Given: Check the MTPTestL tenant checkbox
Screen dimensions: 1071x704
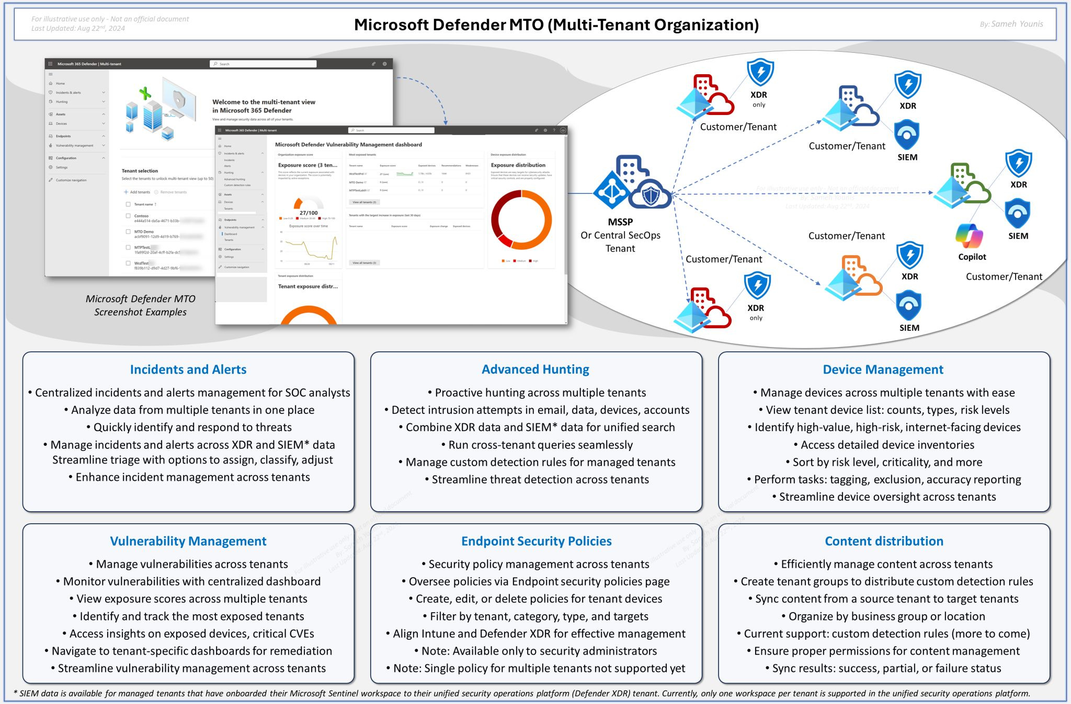Looking at the screenshot, I should click(x=128, y=248).
